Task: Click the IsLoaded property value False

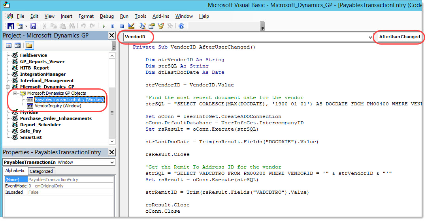Action: pyautogui.click(x=71, y=192)
